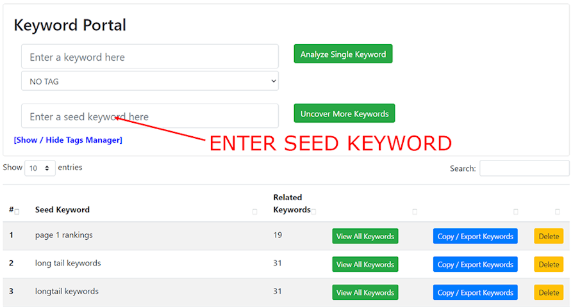Click the Uncover More Keywords button

pos(344,114)
